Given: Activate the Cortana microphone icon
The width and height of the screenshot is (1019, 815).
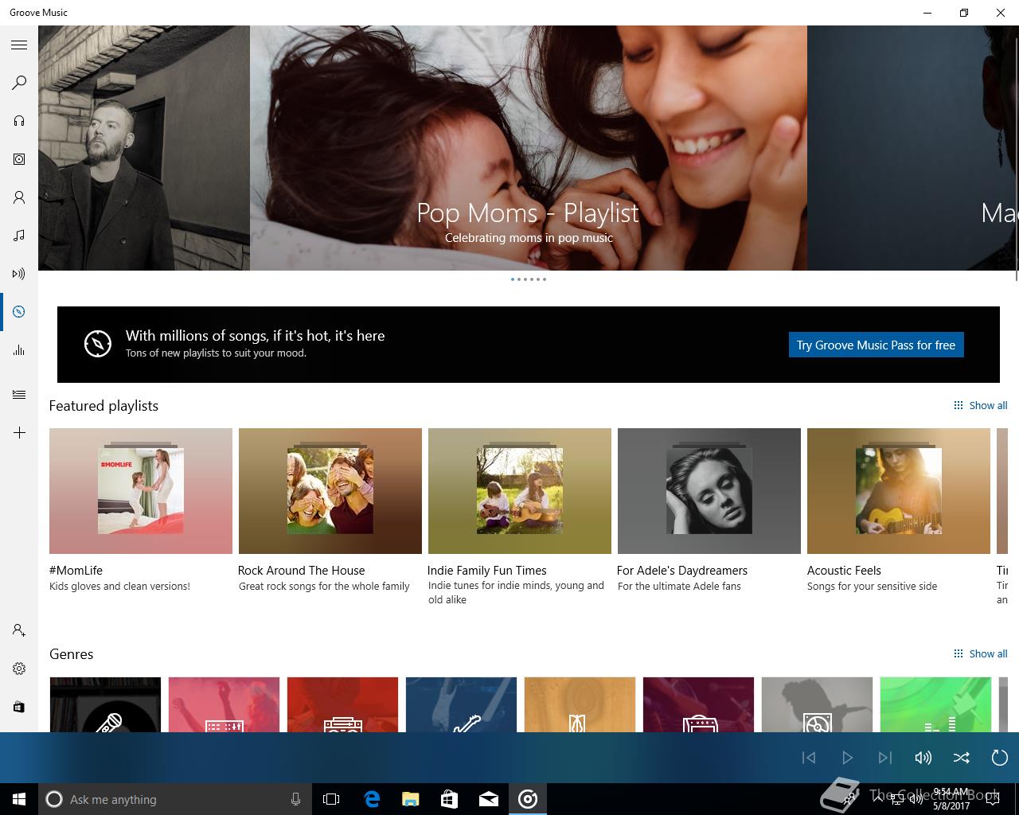Looking at the screenshot, I should [x=295, y=799].
